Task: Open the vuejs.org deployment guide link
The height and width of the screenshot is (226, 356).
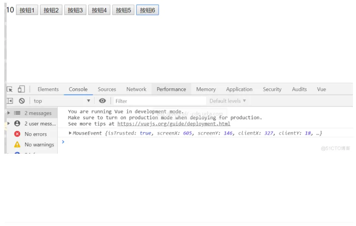Action: coord(174,124)
